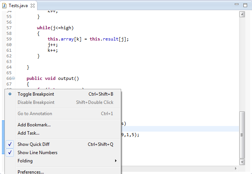This screenshot has width=252, height=174.
Task: Click the 'k++;' statement on line 61
Action: click(52, 50)
